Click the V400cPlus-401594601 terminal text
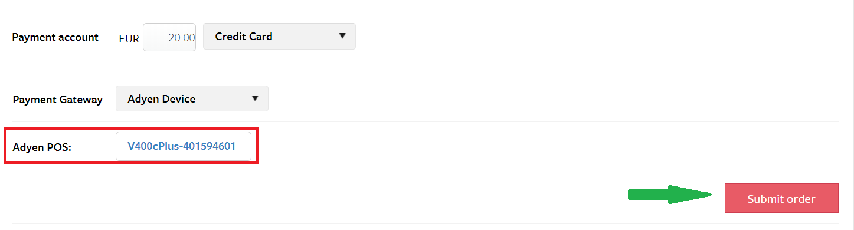The width and height of the screenshot is (854, 230). (x=182, y=146)
